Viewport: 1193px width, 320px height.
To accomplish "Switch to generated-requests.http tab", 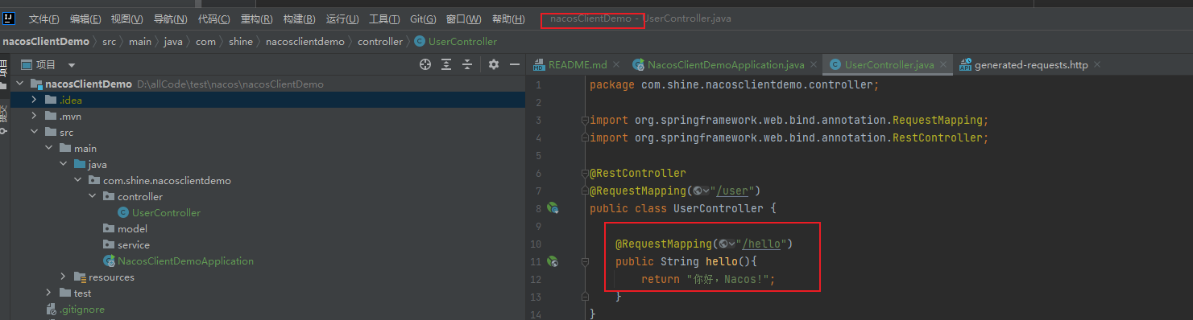I will pos(1031,64).
